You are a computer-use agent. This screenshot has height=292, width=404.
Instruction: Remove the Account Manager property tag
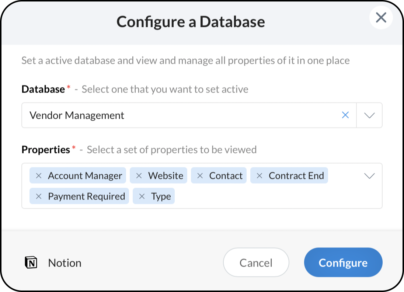(x=38, y=176)
